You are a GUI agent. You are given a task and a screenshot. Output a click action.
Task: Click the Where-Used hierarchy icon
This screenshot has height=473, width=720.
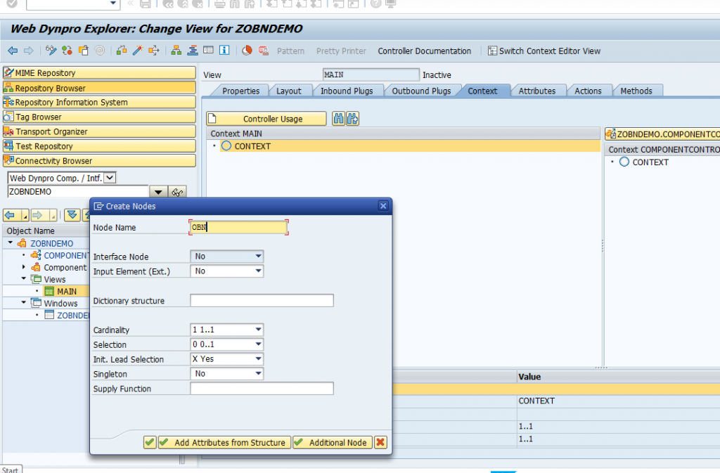coord(176,51)
